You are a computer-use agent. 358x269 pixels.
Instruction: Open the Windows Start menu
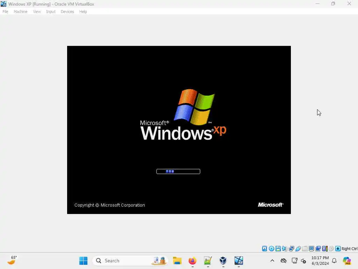click(x=83, y=261)
